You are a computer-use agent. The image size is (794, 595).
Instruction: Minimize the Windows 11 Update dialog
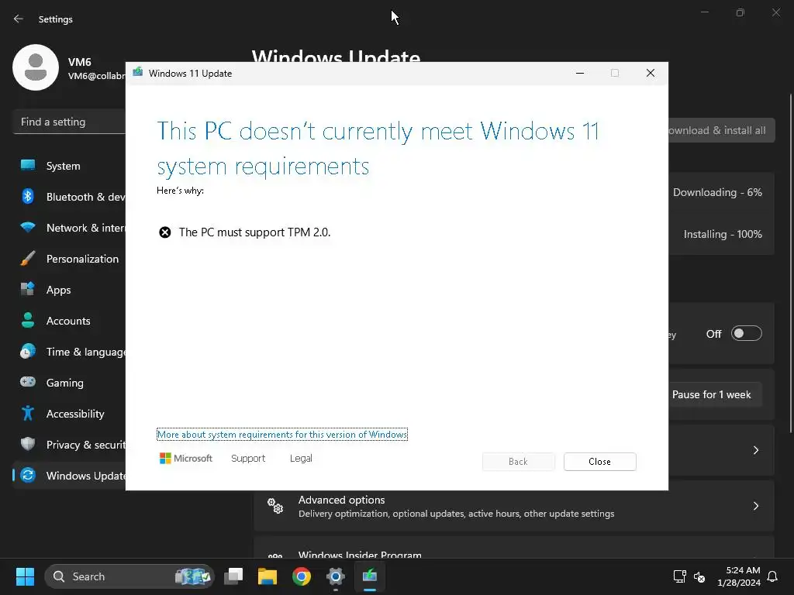point(580,74)
